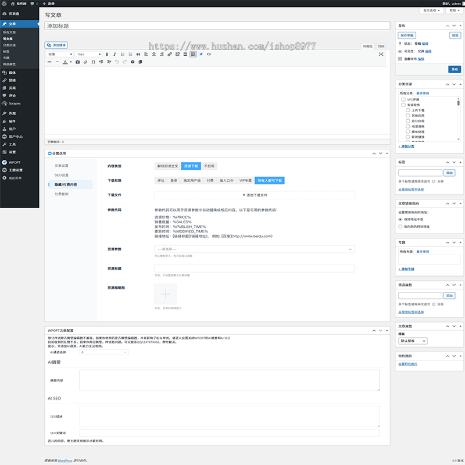Click the 添加媒体 add media button

[x=56, y=45]
